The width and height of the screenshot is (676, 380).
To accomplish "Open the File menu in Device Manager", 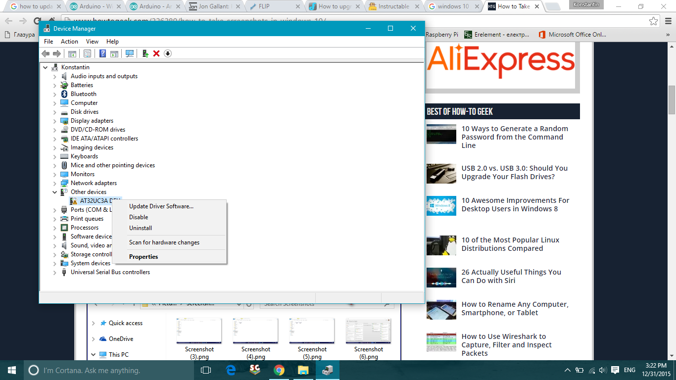I will click(48, 42).
